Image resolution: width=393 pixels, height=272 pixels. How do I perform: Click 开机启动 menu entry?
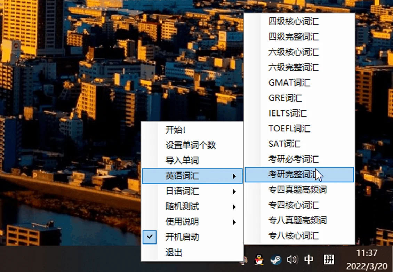click(192, 237)
